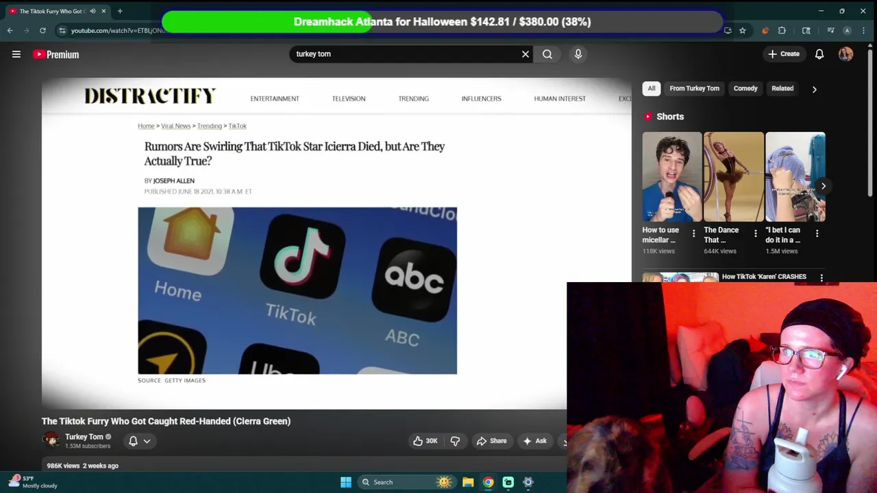Select the From Turkey Tom chip

(694, 88)
